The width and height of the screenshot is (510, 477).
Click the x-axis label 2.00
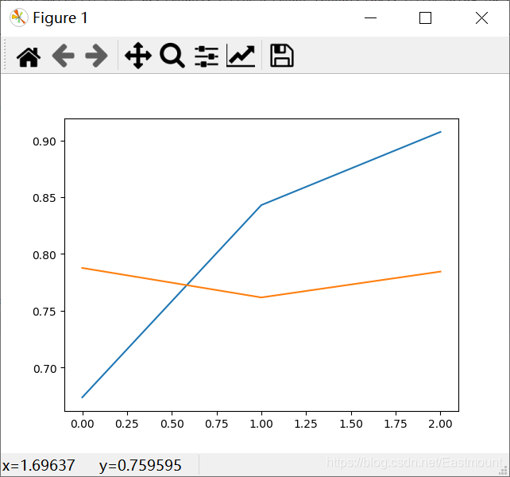coord(440,424)
